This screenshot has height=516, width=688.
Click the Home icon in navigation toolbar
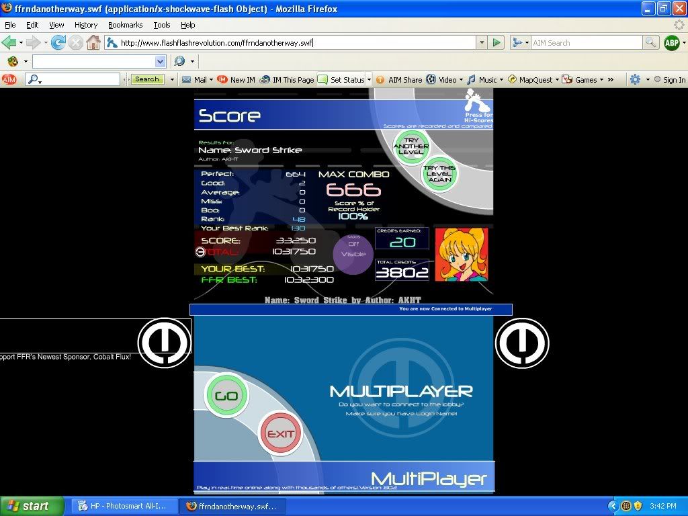point(93,42)
